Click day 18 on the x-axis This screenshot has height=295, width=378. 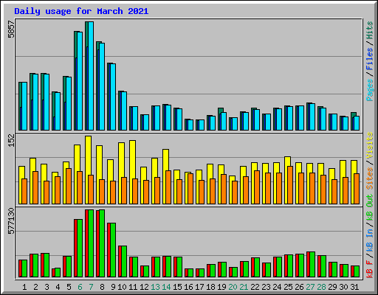[210, 287]
